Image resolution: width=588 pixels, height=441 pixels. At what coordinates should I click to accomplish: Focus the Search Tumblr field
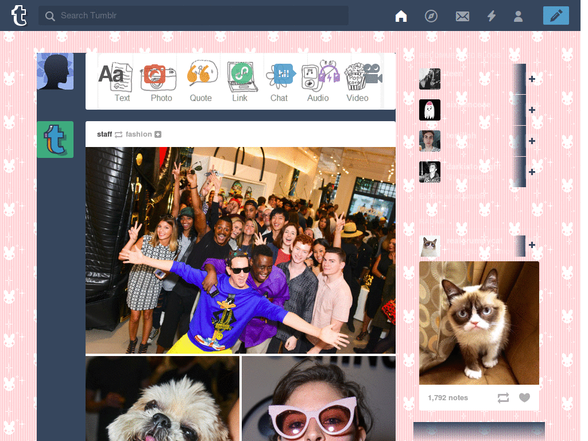coord(193,16)
